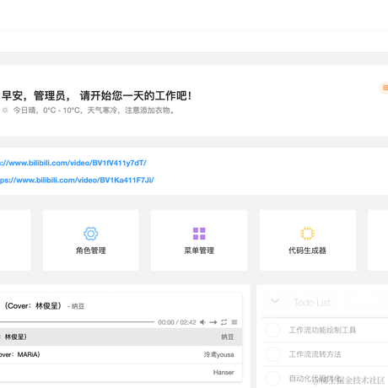
Task: Select the song by 纳豆 in playlist
Action: [x=121, y=337]
